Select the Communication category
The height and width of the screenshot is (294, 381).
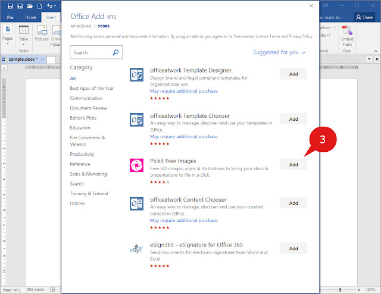[86, 98]
